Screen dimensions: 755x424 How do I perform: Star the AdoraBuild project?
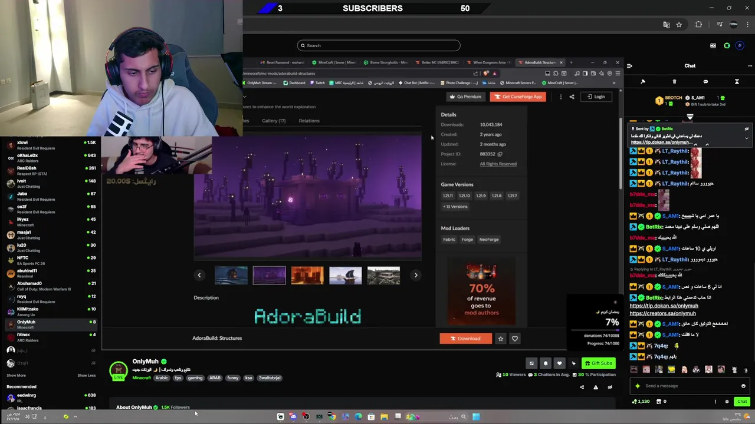(x=501, y=339)
